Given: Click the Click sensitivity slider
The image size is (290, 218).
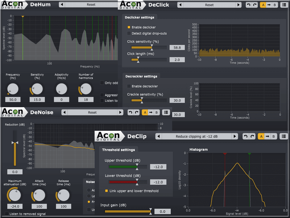Looking at the screenshot, I should pos(149,48).
